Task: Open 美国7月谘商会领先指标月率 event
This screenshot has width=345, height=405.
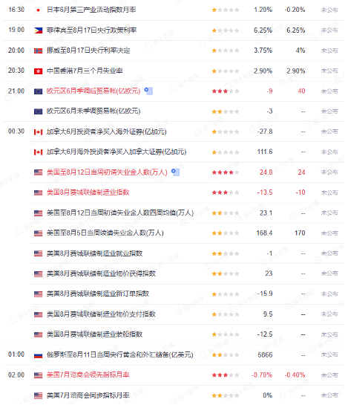Action: [88, 375]
